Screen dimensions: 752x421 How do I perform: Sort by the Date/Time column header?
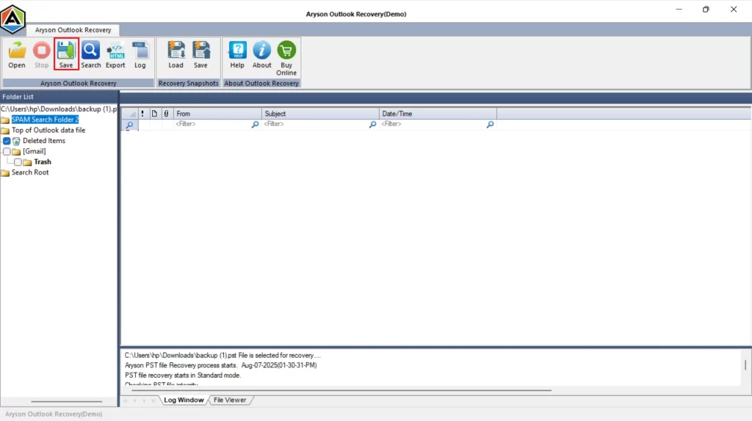(438, 114)
